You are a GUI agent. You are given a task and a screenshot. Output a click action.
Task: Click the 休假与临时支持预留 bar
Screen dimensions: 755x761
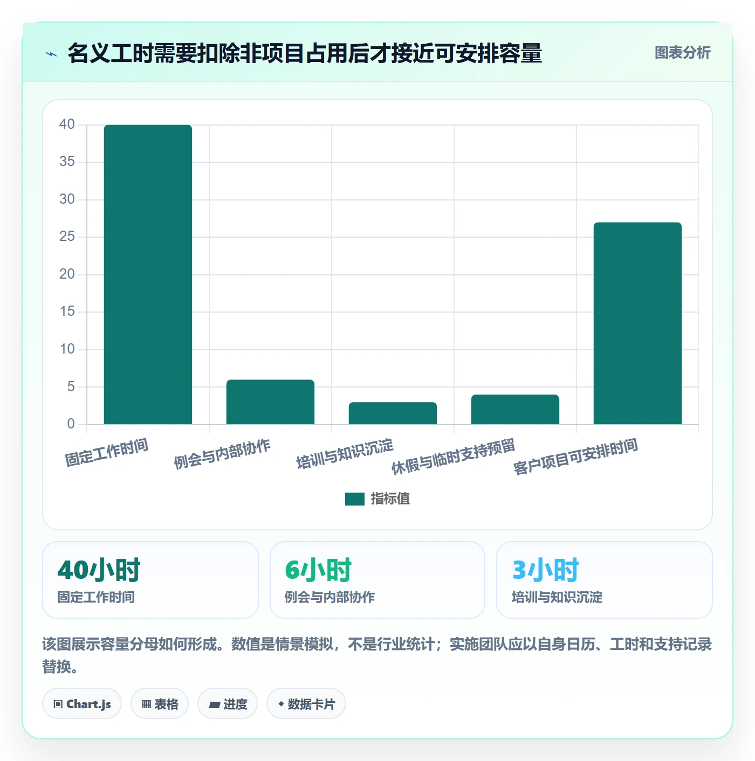(515, 410)
